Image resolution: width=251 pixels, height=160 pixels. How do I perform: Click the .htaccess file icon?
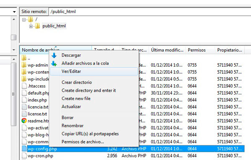(24, 86)
